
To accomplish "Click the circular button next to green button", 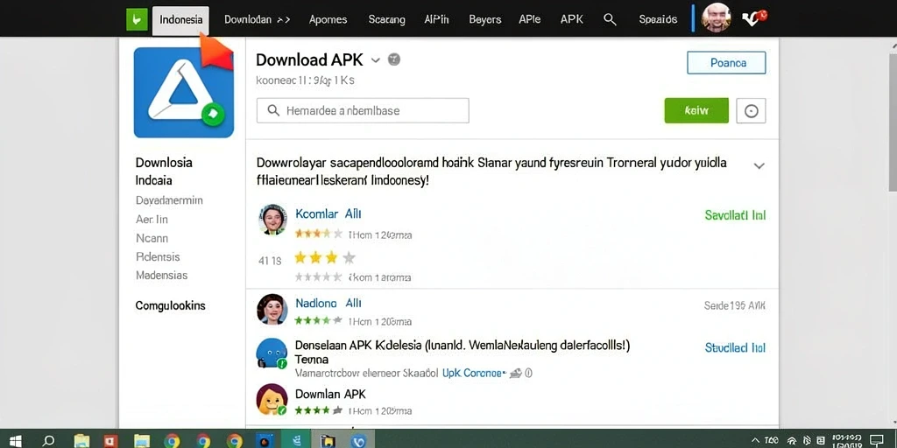I will 751,111.
